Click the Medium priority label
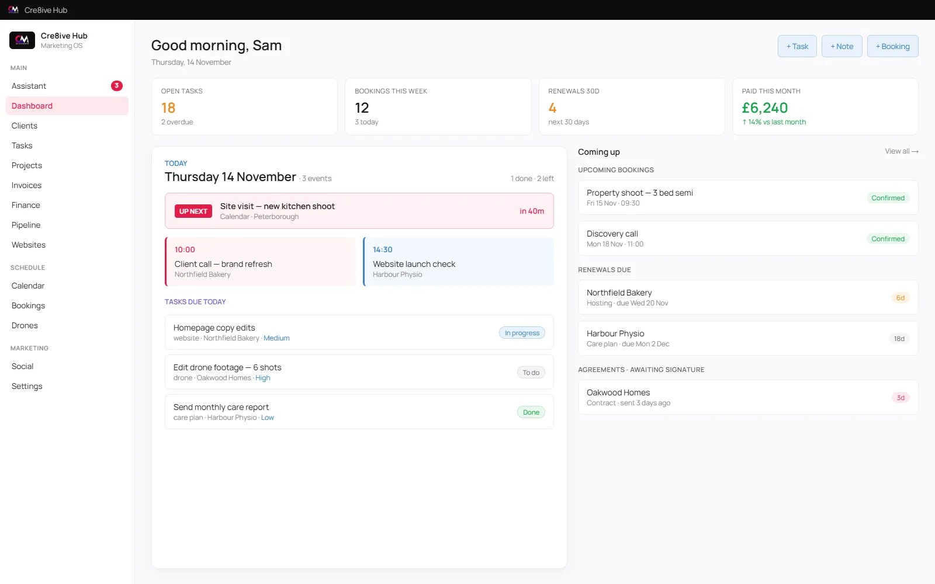The image size is (935, 584). (276, 338)
